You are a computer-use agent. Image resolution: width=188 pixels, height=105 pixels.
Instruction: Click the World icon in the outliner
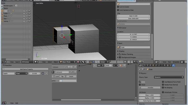(x=2, y=8)
